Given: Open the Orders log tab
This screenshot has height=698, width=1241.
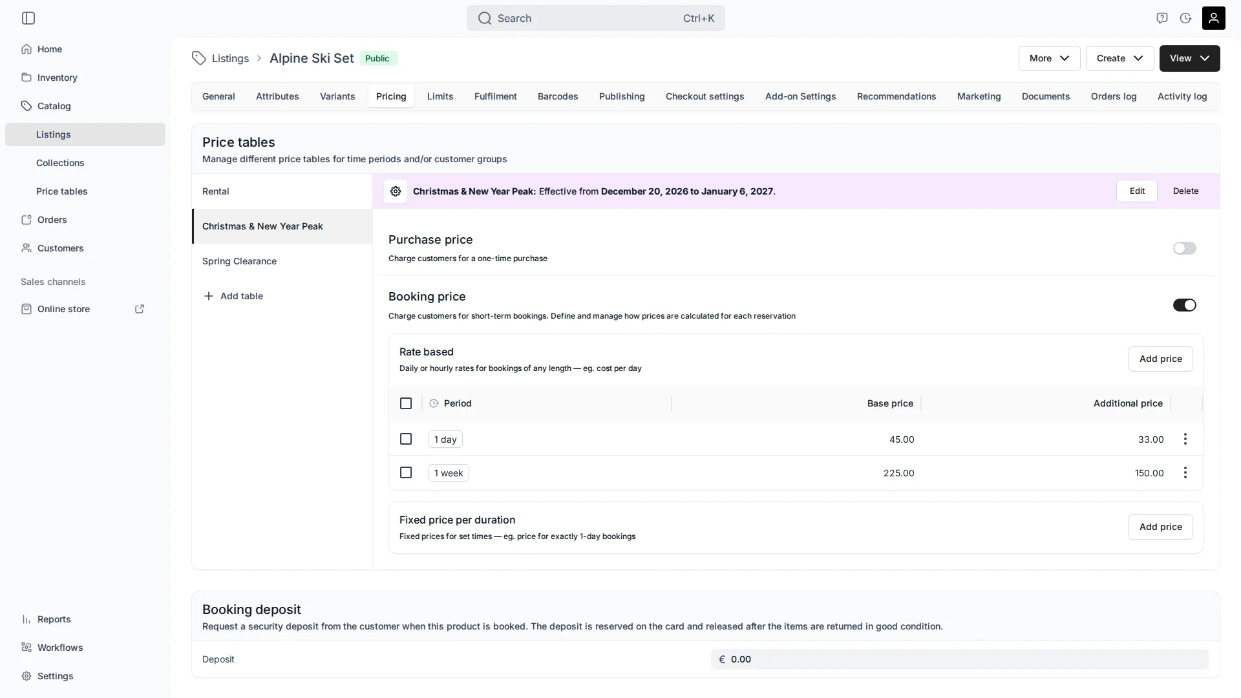Looking at the screenshot, I should point(1114,96).
